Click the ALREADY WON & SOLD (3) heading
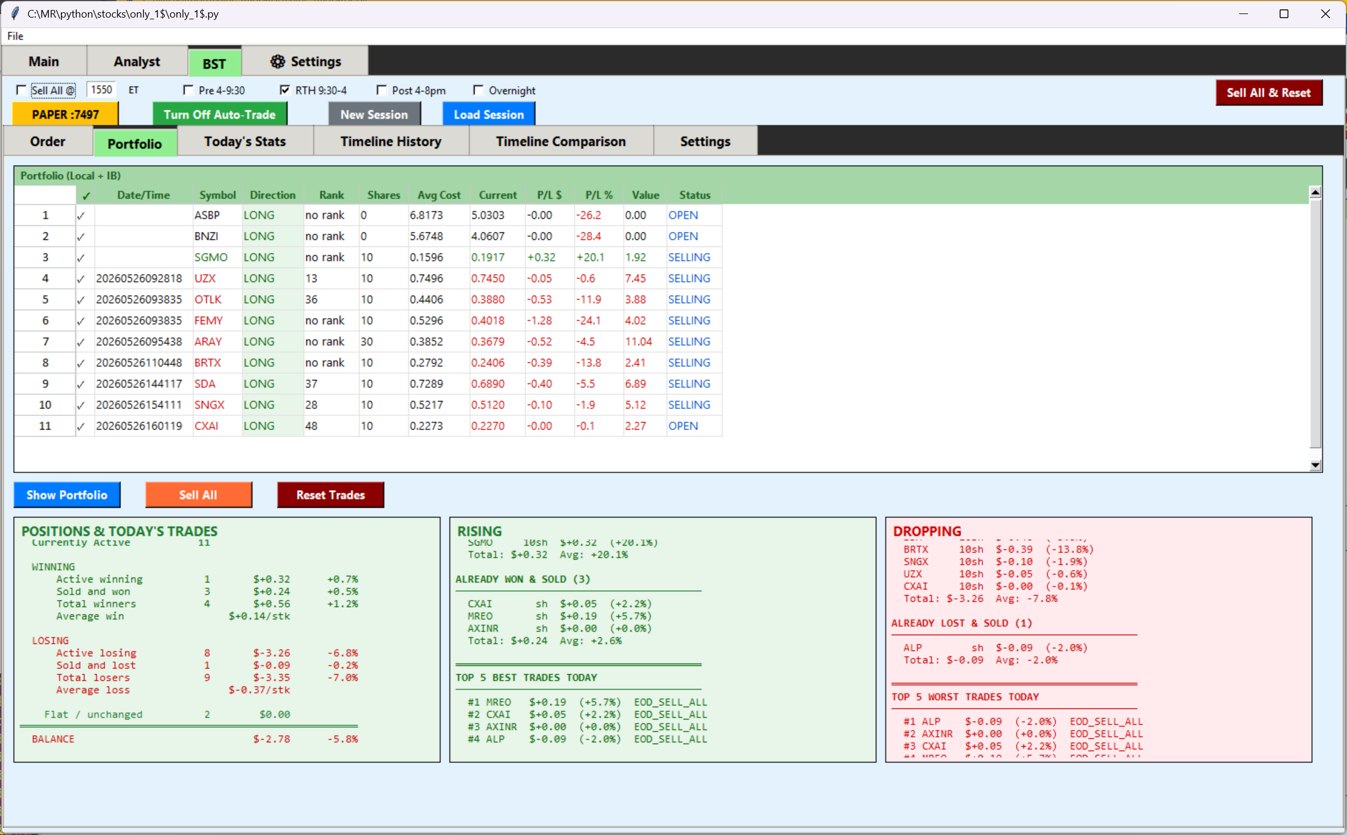 pyautogui.click(x=523, y=579)
